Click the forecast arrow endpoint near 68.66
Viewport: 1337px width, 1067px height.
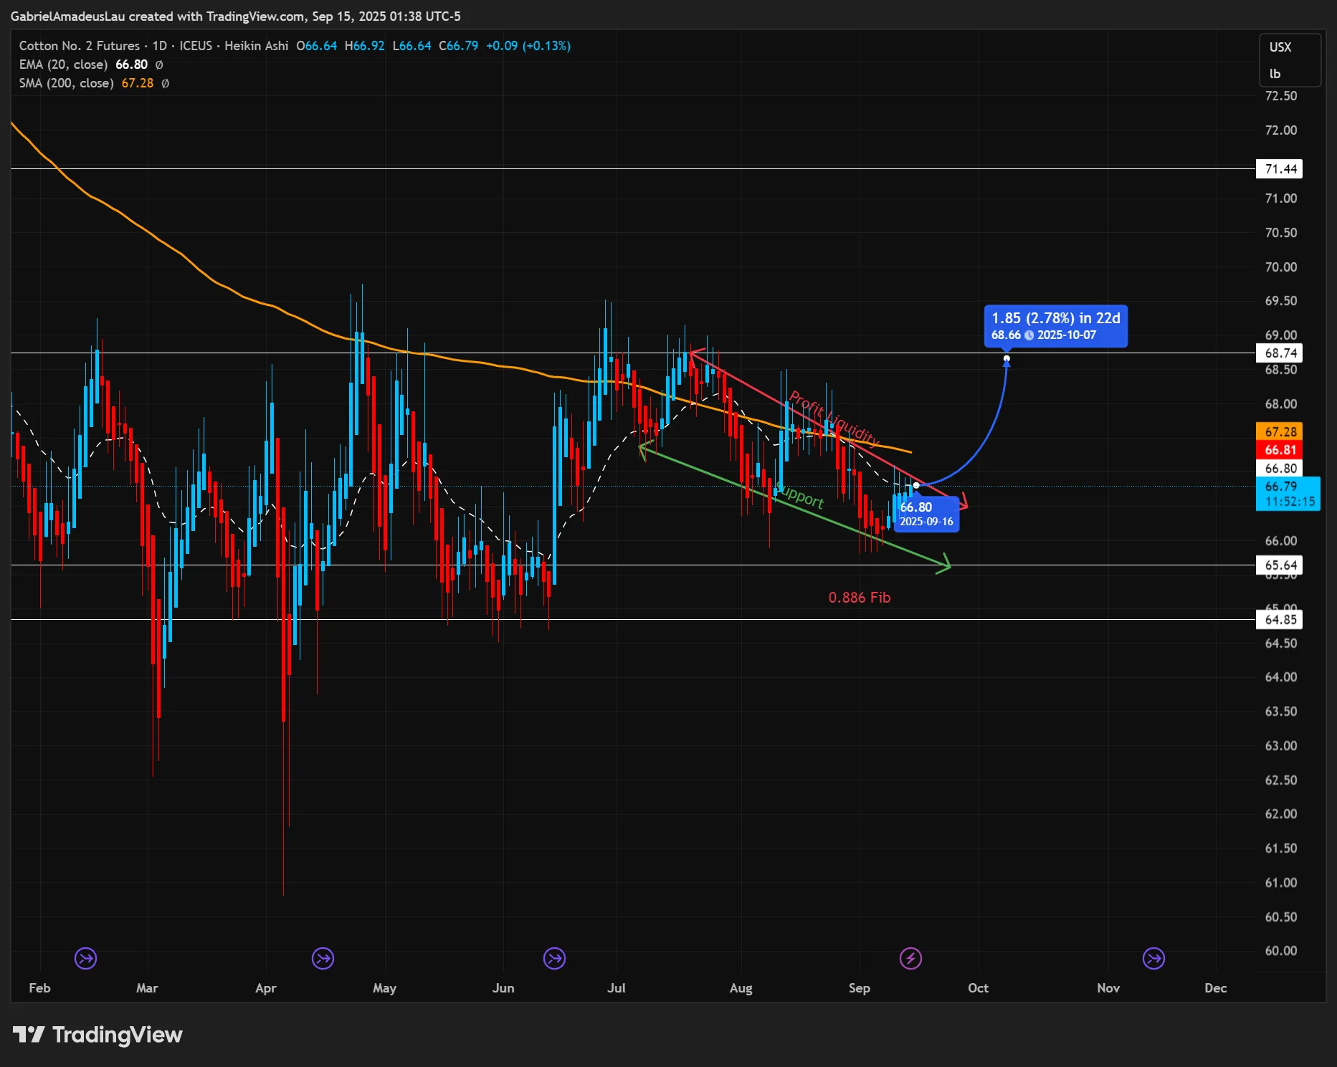[x=1007, y=358]
